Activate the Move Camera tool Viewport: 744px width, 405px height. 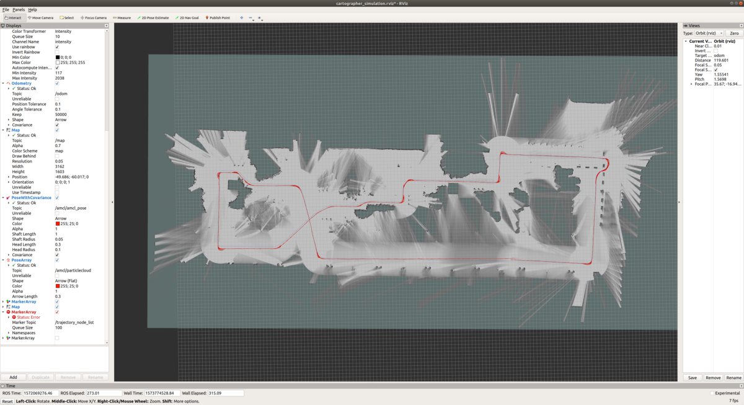pos(41,18)
